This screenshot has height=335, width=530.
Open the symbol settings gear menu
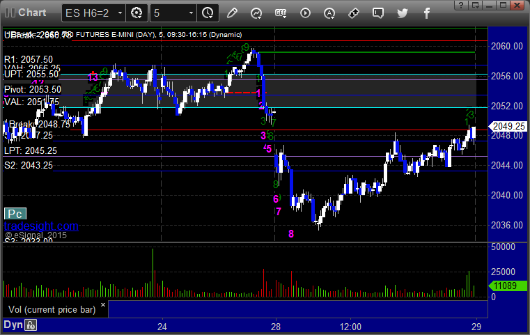coord(137,13)
